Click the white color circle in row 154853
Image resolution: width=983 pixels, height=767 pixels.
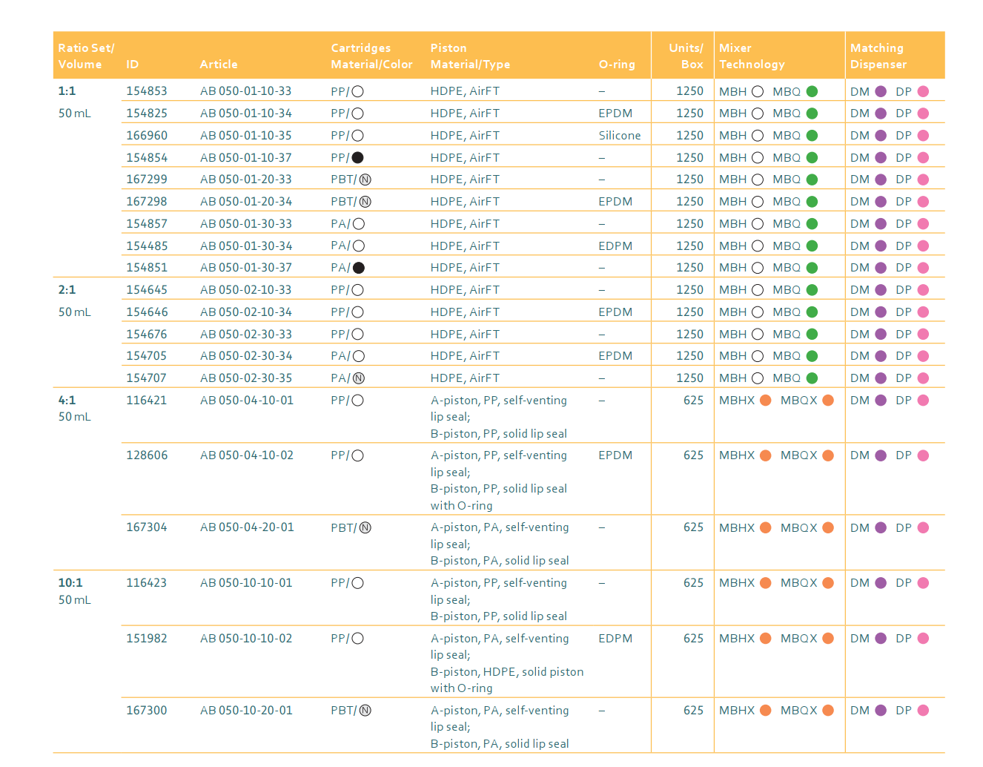tap(358, 92)
